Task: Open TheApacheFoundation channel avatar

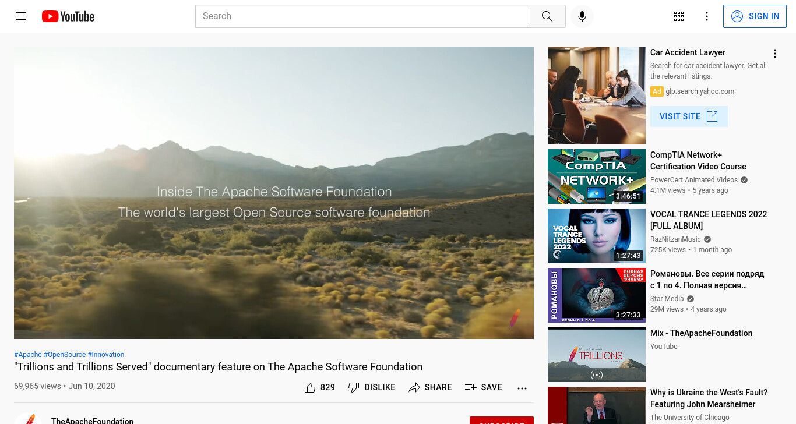Action: click(x=28, y=419)
